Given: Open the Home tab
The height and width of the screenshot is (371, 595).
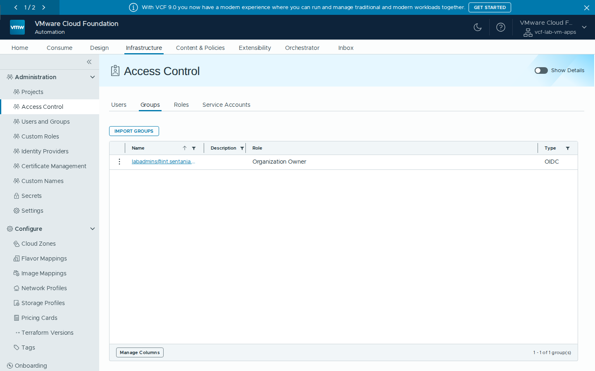Looking at the screenshot, I should click(20, 48).
